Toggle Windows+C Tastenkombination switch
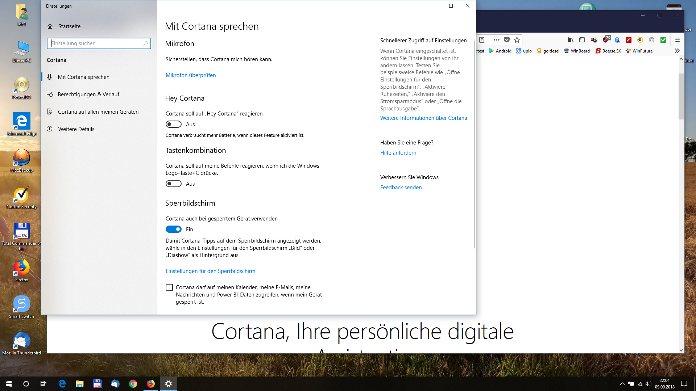 pyautogui.click(x=174, y=184)
